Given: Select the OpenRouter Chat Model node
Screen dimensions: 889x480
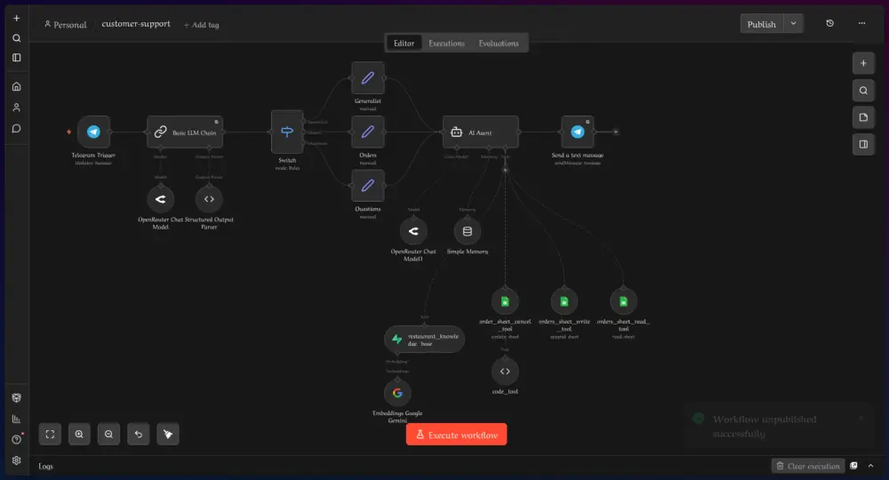Looking at the screenshot, I should pos(160,199).
